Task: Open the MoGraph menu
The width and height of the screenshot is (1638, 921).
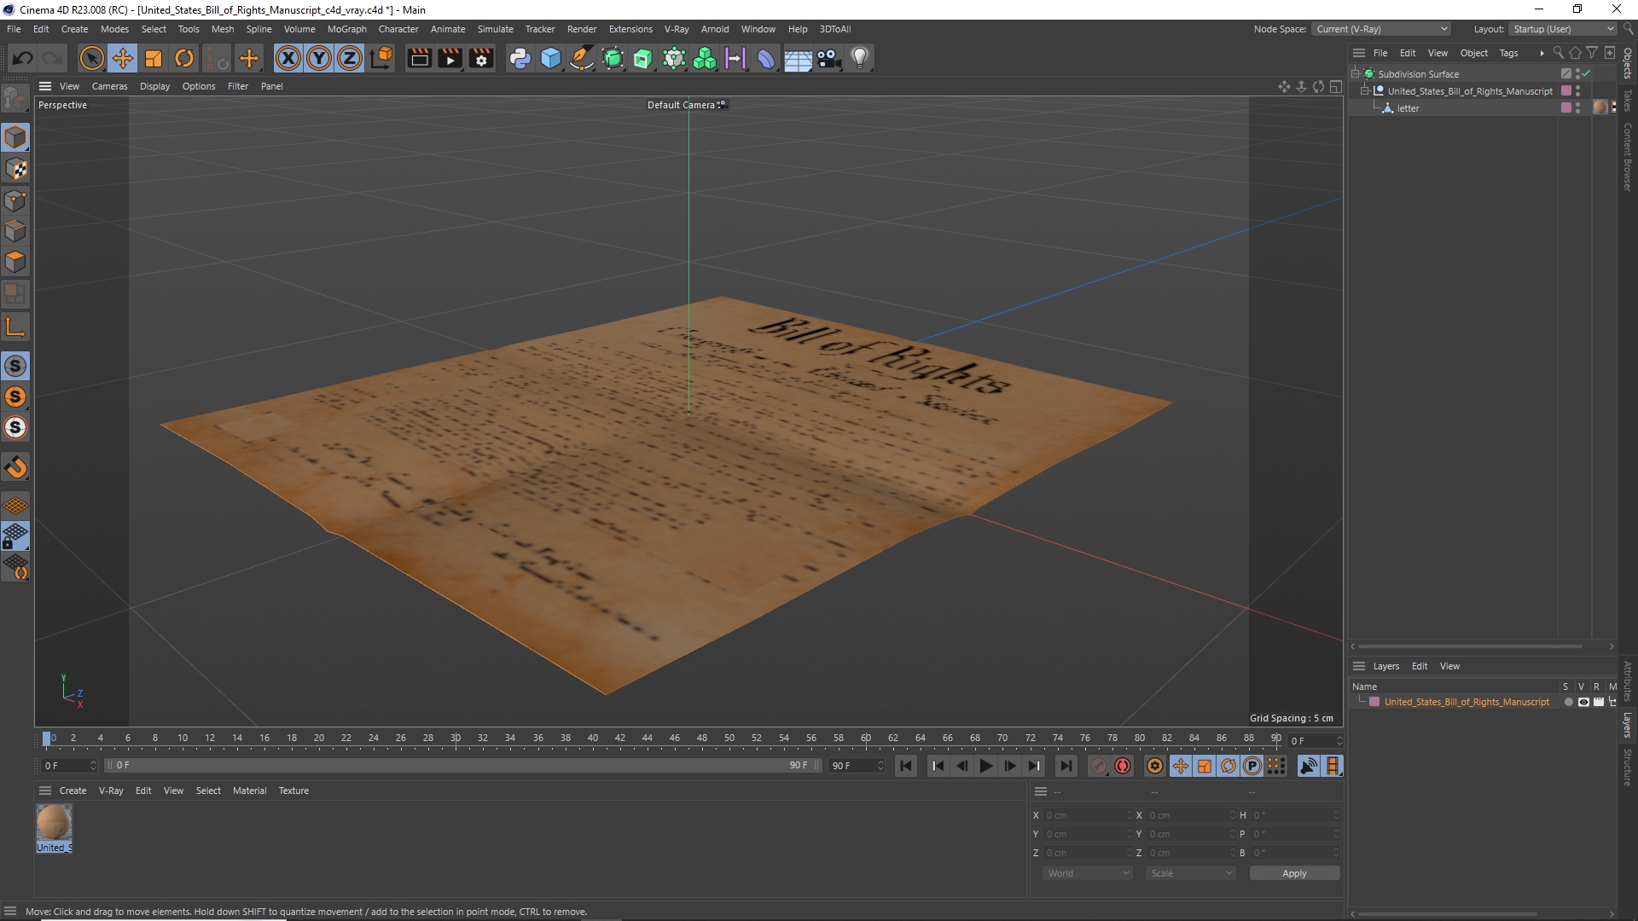Action: (x=347, y=29)
